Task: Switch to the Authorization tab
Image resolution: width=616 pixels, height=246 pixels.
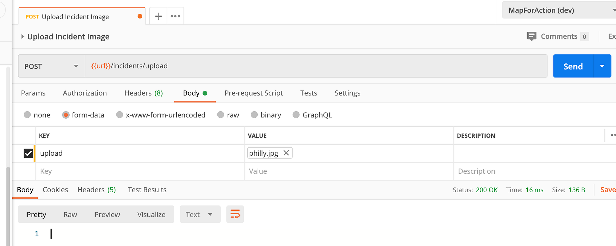Action: click(85, 93)
